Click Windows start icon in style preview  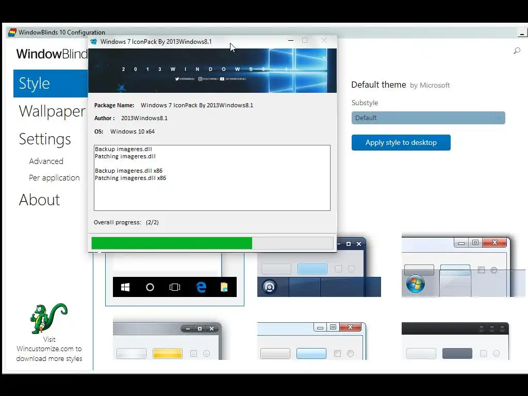pyautogui.click(x=125, y=287)
